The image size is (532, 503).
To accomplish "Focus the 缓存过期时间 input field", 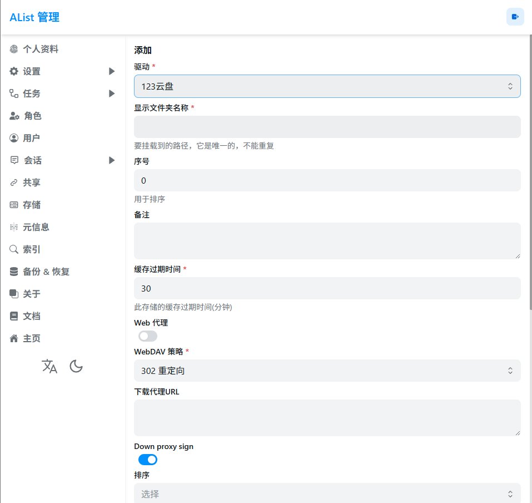I will pyautogui.click(x=327, y=288).
